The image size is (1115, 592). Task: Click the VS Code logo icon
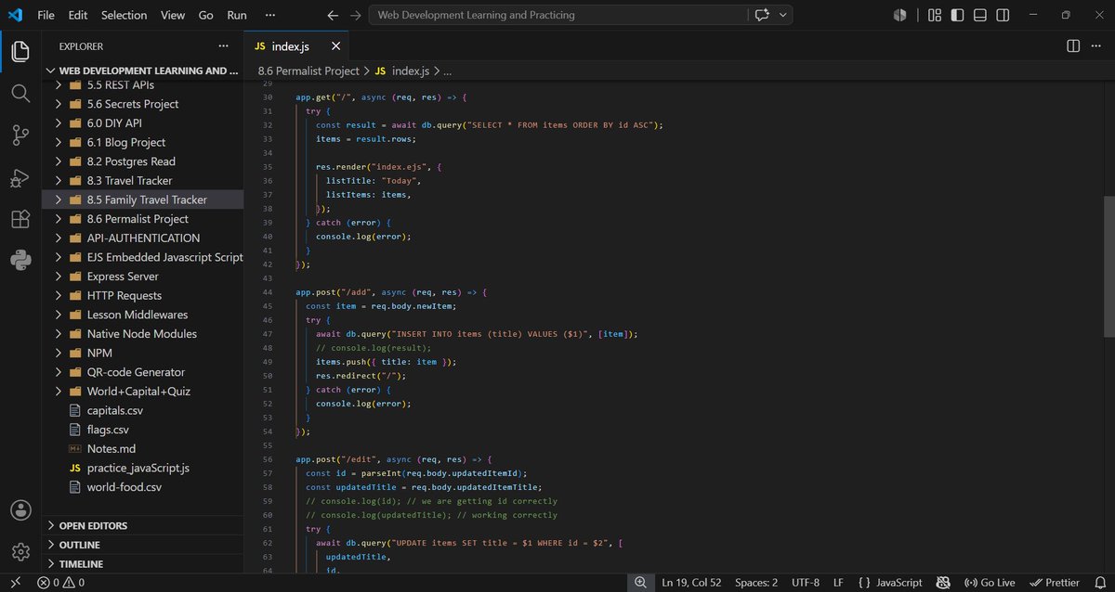pyautogui.click(x=15, y=15)
